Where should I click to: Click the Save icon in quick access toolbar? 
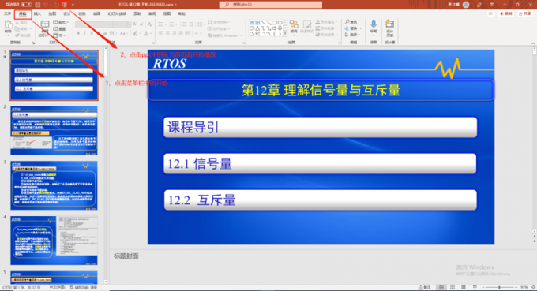pos(38,5)
